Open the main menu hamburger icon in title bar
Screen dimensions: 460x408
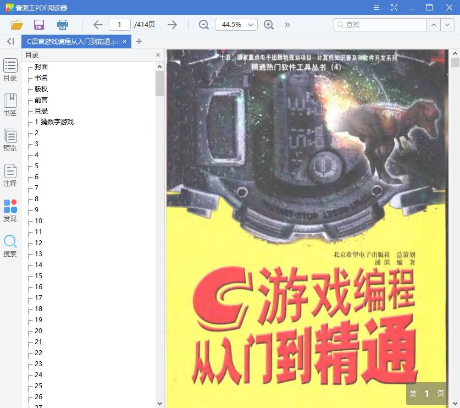(x=376, y=8)
